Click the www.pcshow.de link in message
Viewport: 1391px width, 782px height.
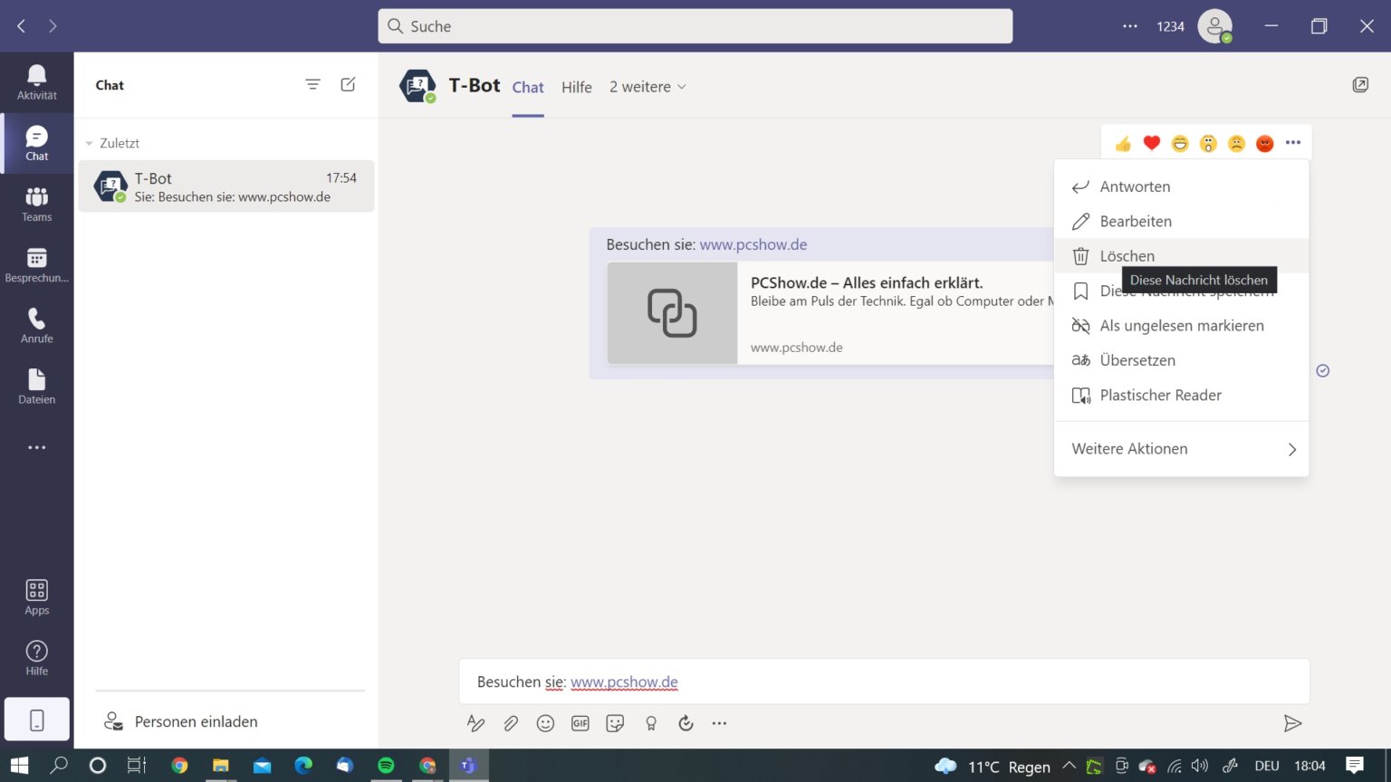(x=753, y=243)
